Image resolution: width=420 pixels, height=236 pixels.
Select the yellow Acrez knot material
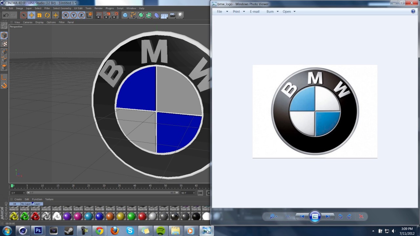coord(14,216)
